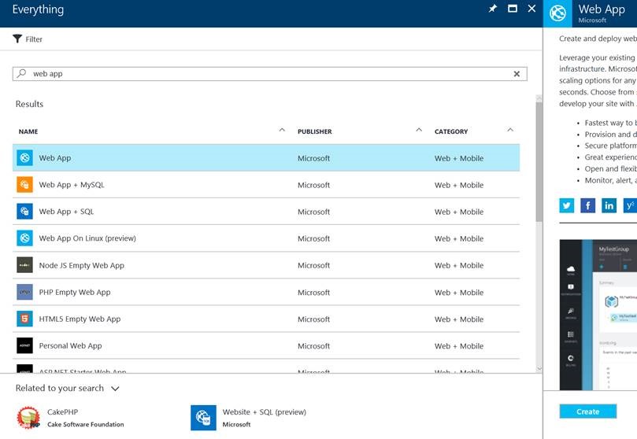Select 'Web App + SQL' result name

(66, 212)
